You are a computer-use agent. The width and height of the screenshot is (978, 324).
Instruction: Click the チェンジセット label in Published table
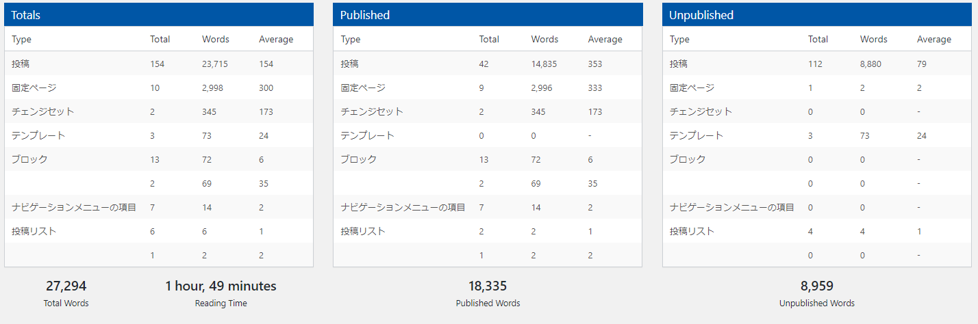pos(372,111)
